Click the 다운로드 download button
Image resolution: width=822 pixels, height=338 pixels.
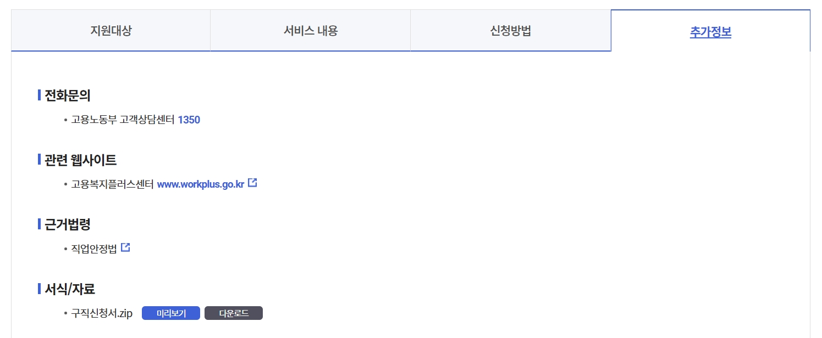(234, 313)
